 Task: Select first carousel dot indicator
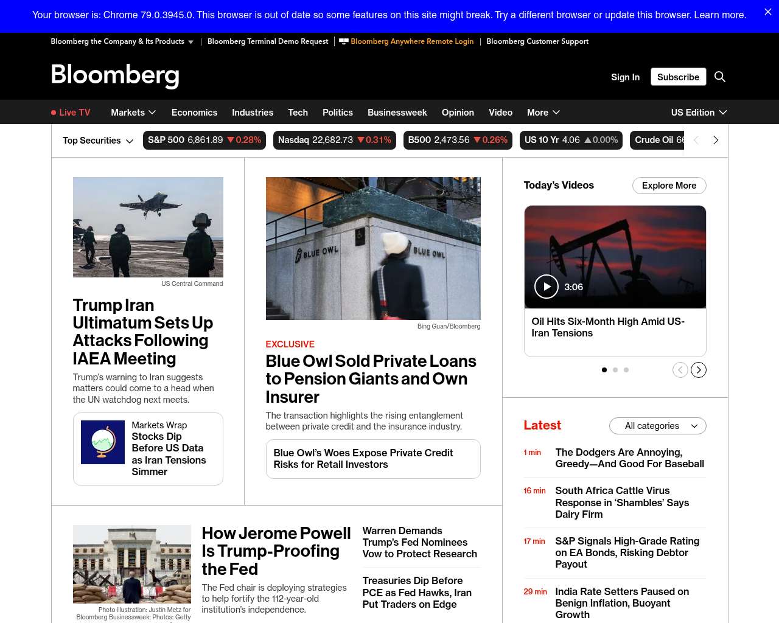(604, 370)
